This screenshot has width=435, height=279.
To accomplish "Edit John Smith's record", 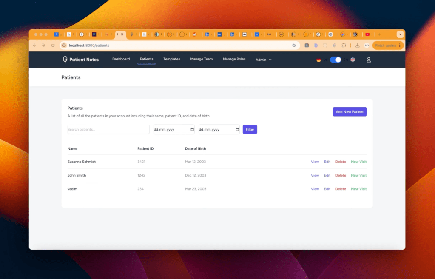I will point(327,175).
